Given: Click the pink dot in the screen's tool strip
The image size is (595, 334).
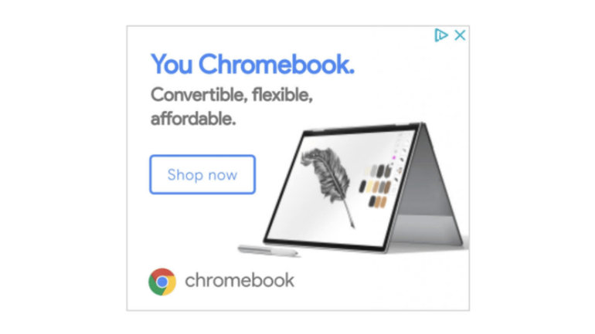Looking at the screenshot, I should pos(394,157).
